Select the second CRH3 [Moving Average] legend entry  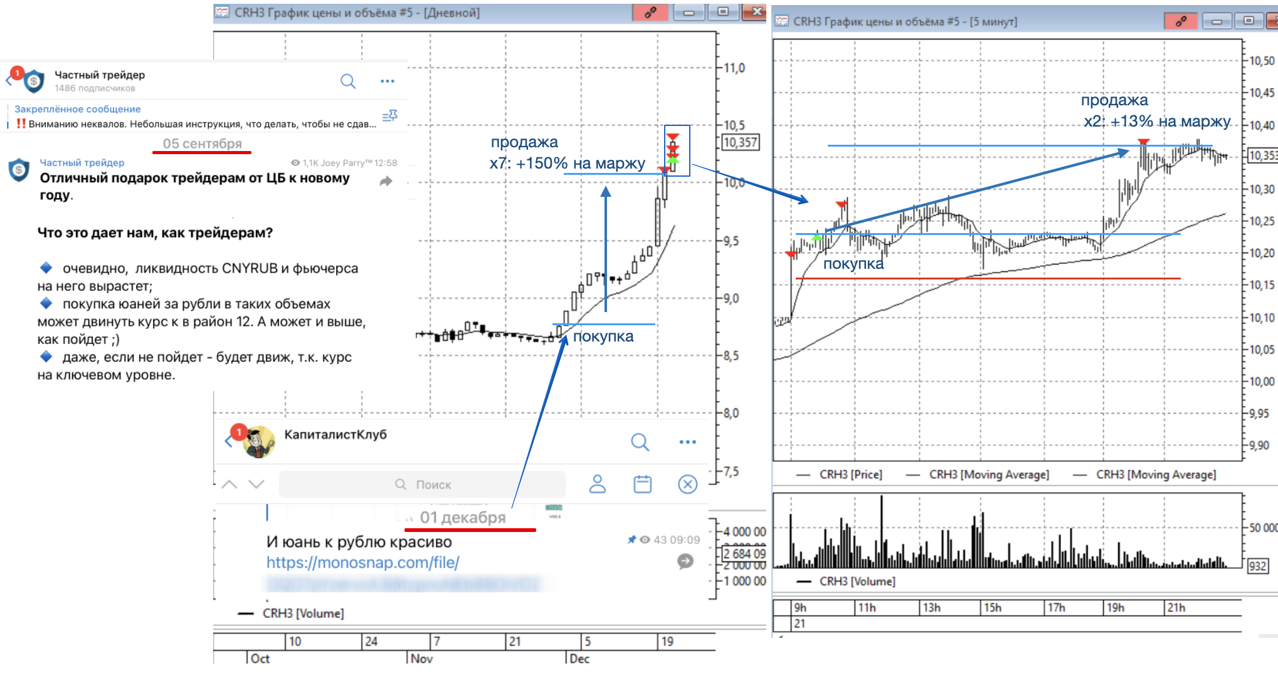click(1144, 474)
